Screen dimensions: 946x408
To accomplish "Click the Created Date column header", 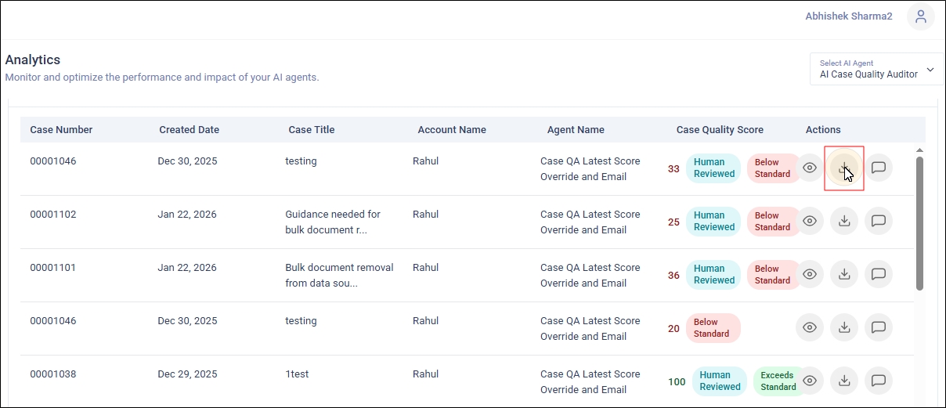I will [189, 130].
